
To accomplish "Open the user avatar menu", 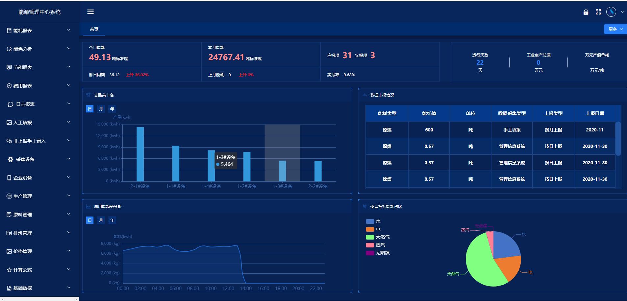I will coord(611,12).
